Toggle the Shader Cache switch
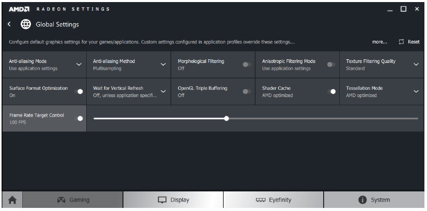Viewport: 427px width, 211px height. point(331,91)
